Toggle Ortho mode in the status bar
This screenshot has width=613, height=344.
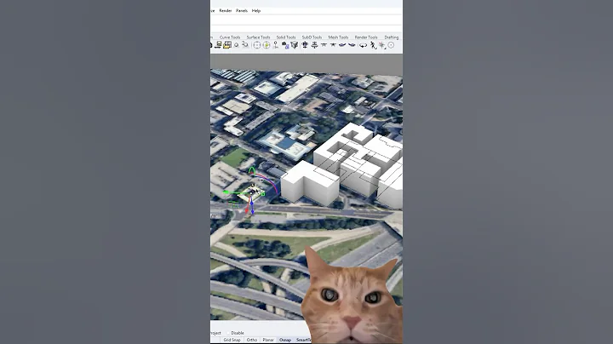252,340
